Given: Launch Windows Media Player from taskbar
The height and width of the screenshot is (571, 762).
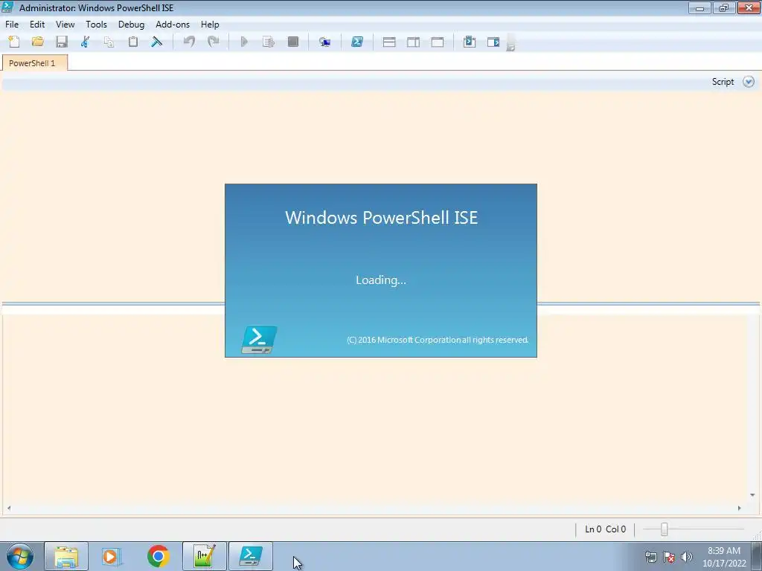Looking at the screenshot, I should pos(112,556).
